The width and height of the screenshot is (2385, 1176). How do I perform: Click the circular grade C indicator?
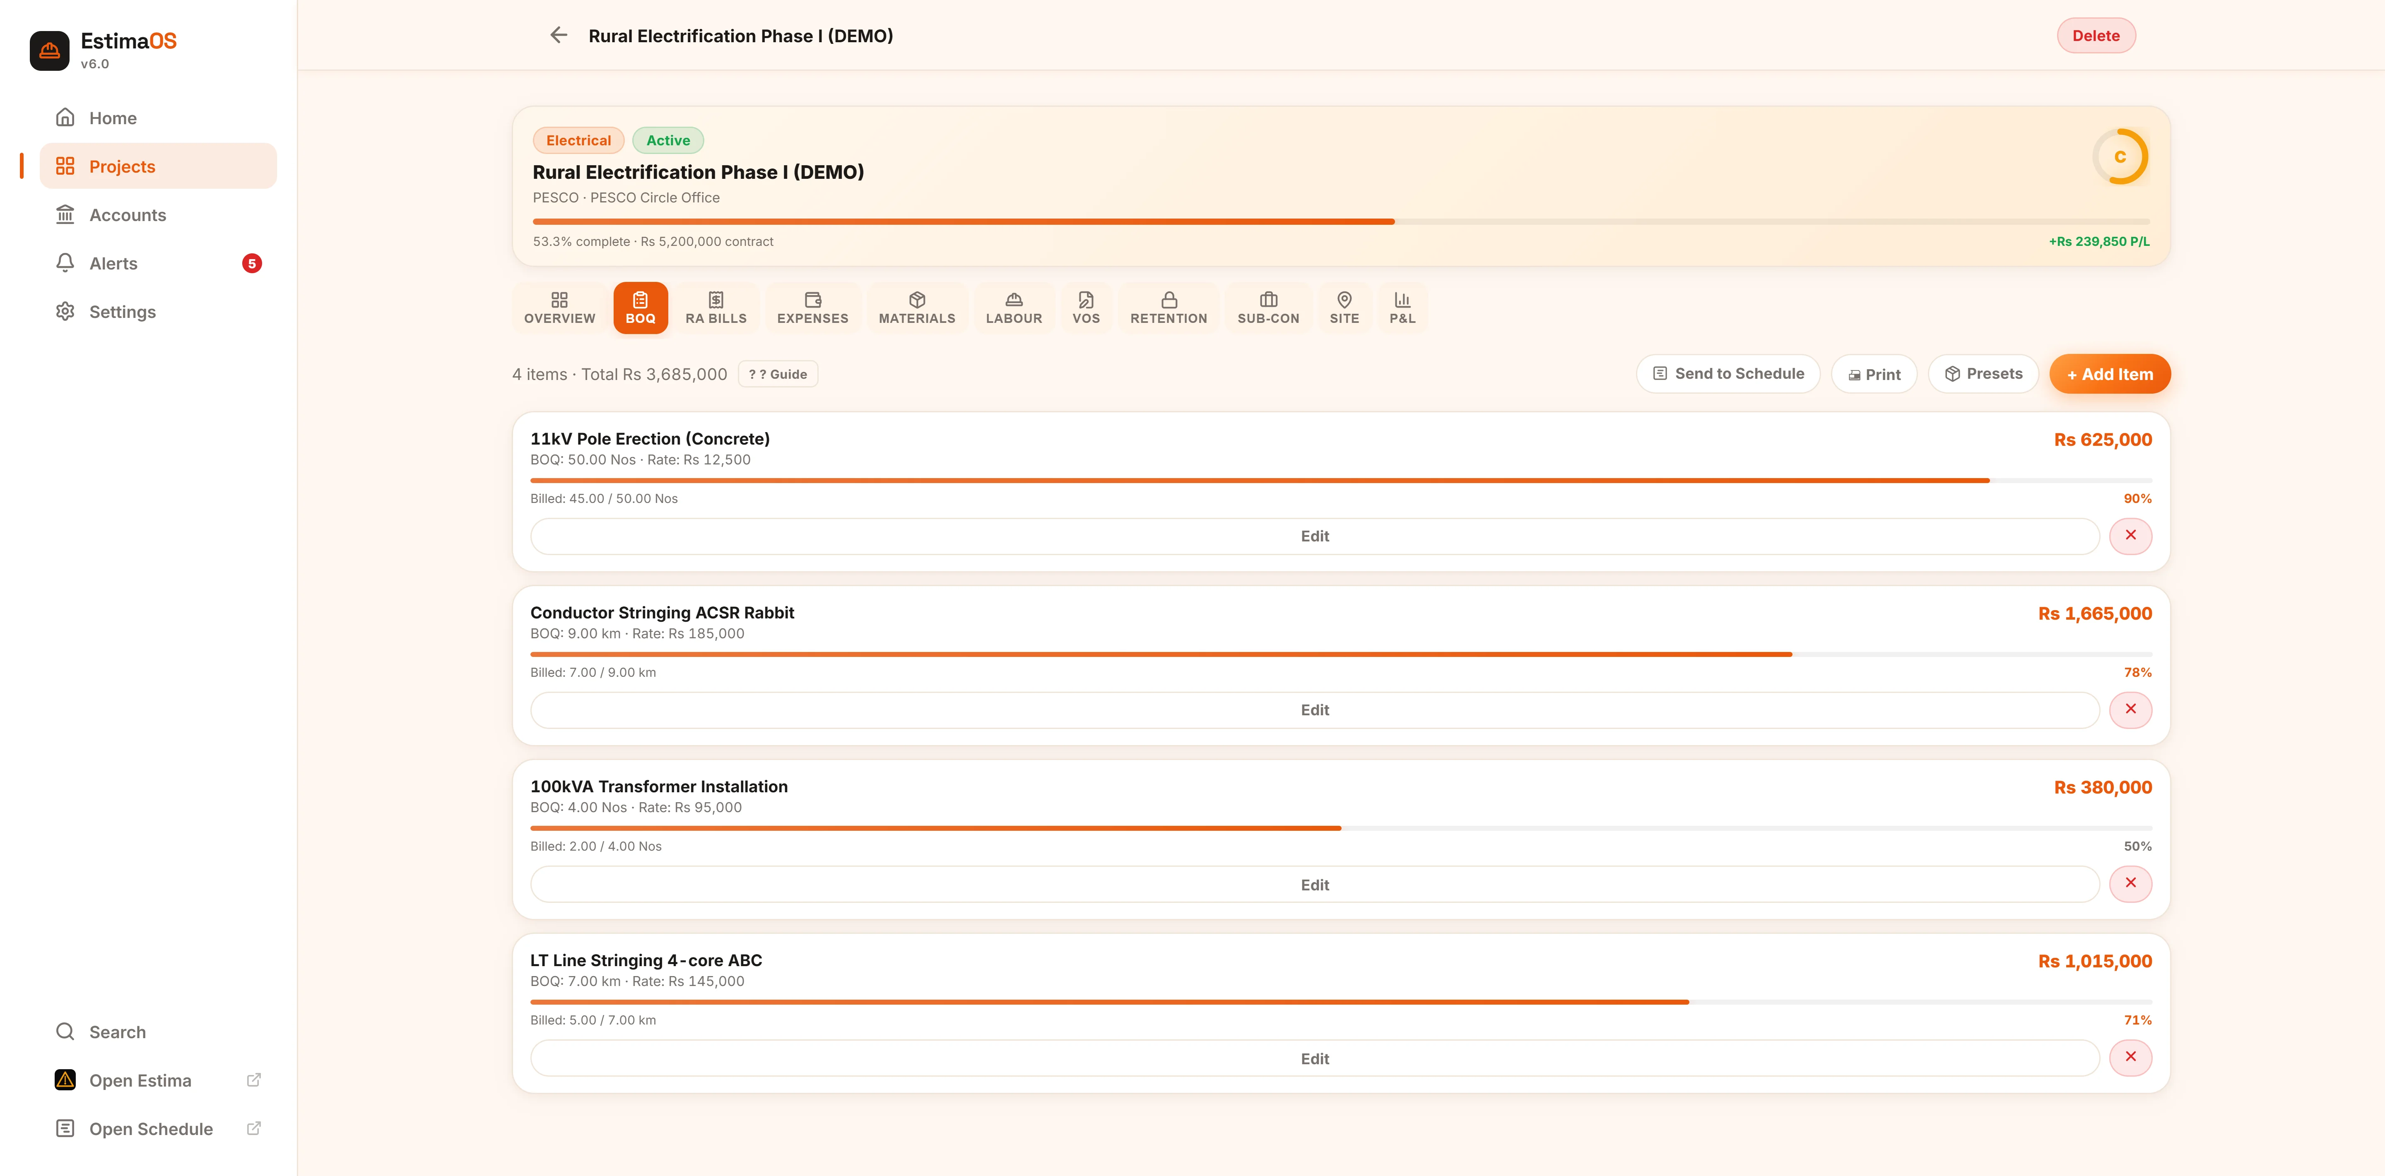point(2119,156)
